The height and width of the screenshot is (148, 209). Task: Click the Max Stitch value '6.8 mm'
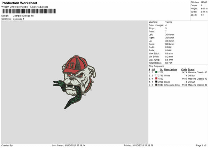click(x=169, y=53)
